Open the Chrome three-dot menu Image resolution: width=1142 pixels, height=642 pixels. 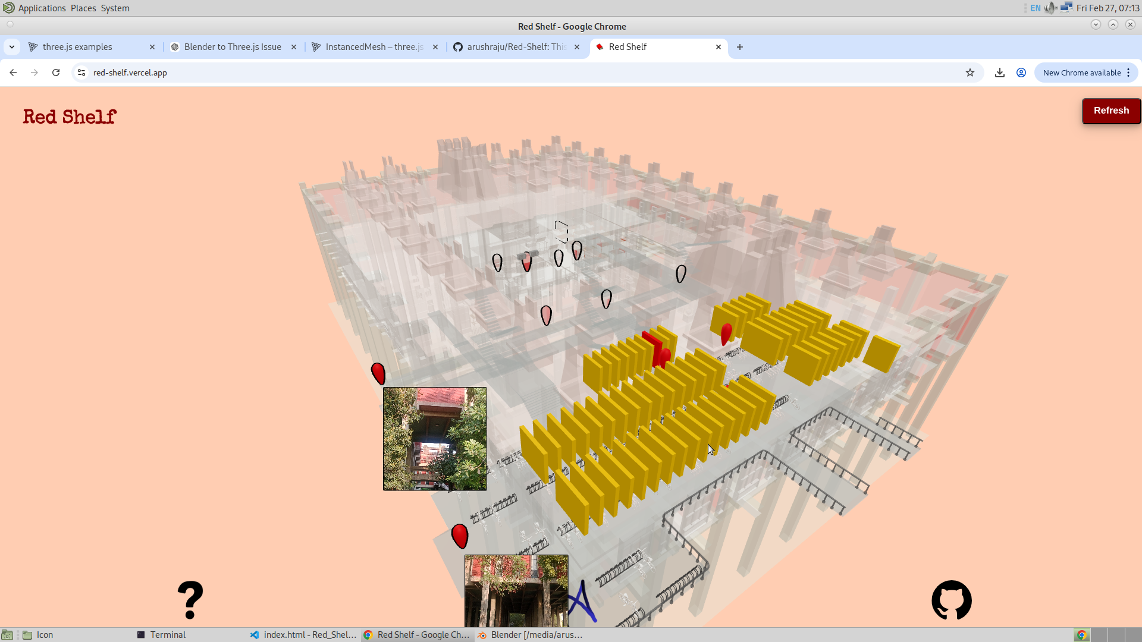(1129, 73)
